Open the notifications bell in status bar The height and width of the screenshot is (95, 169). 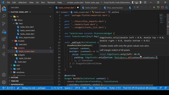(166, 88)
